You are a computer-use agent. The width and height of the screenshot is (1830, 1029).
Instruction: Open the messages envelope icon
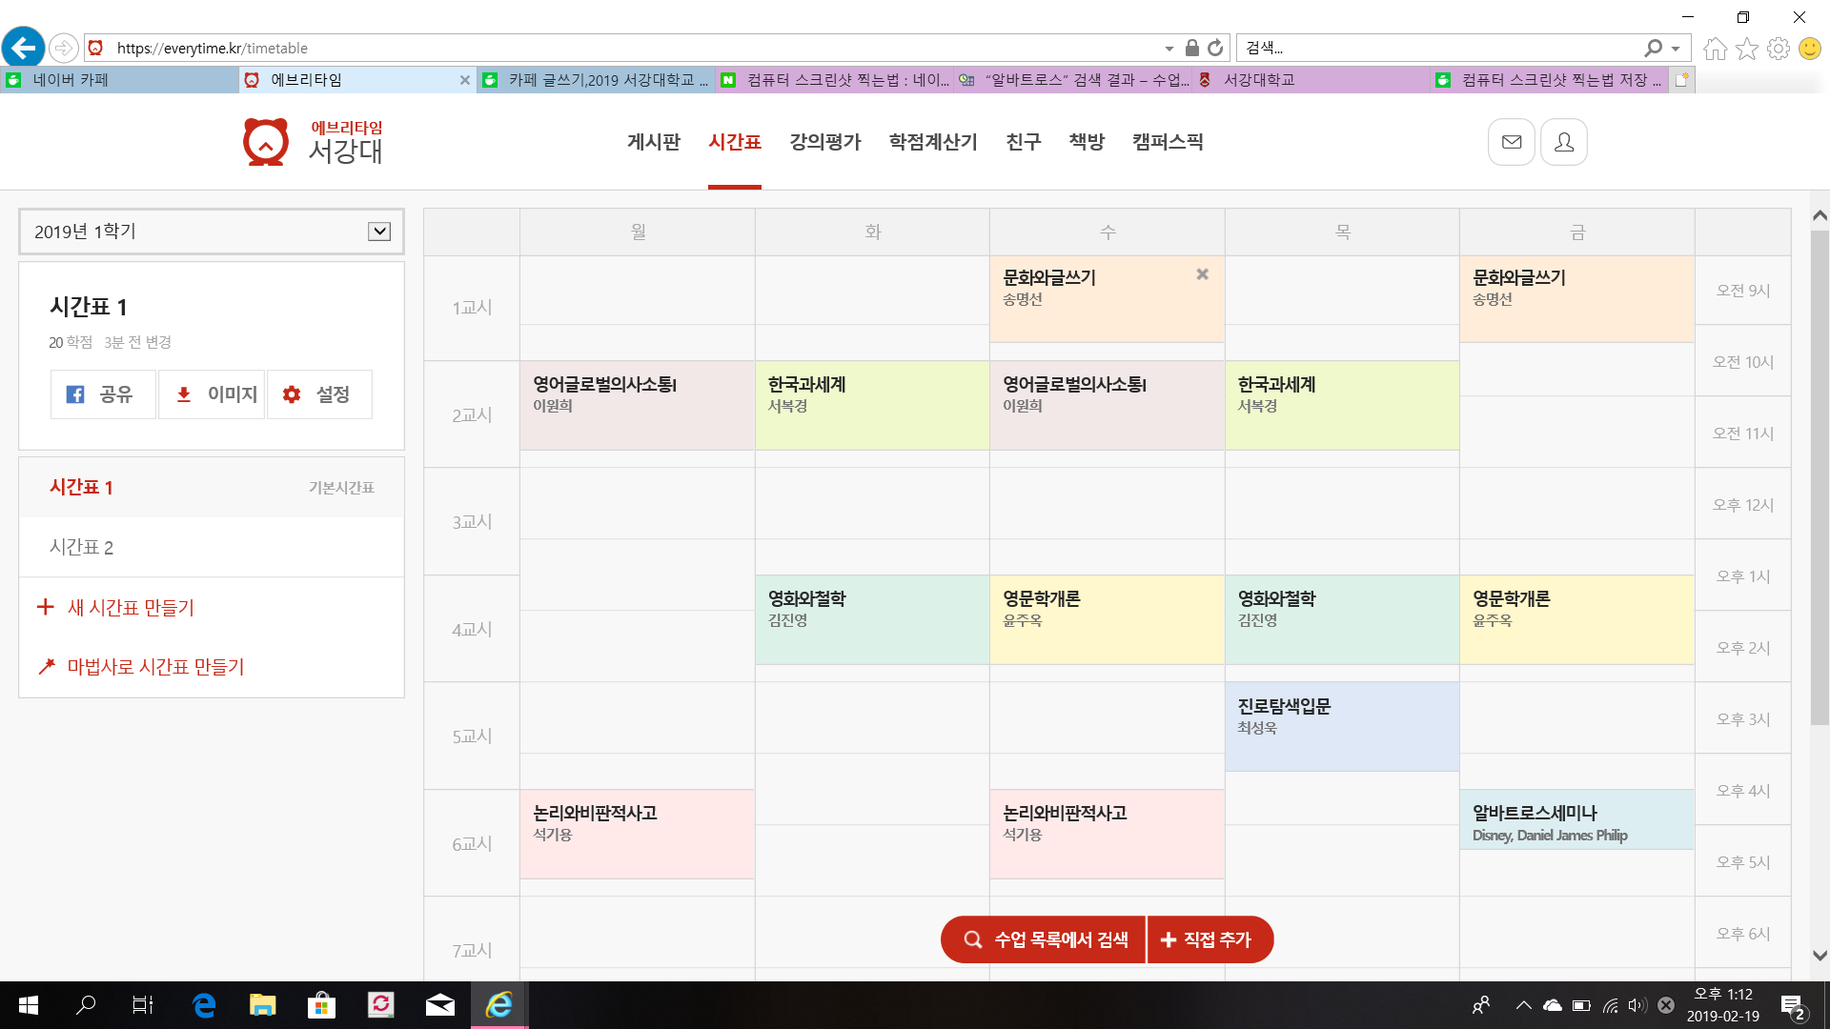tap(1511, 142)
